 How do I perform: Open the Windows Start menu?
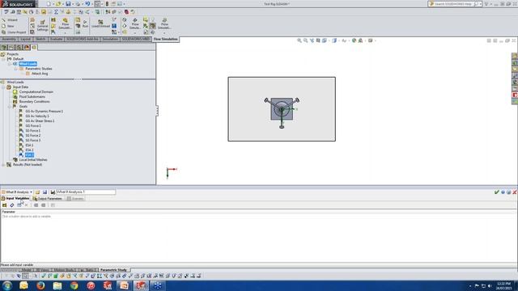pyautogui.click(x=7, y=285)
